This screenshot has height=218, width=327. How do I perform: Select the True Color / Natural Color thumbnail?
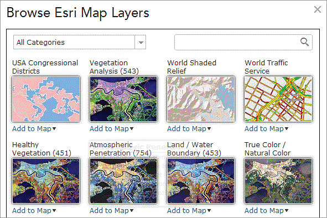click(278, 181)
